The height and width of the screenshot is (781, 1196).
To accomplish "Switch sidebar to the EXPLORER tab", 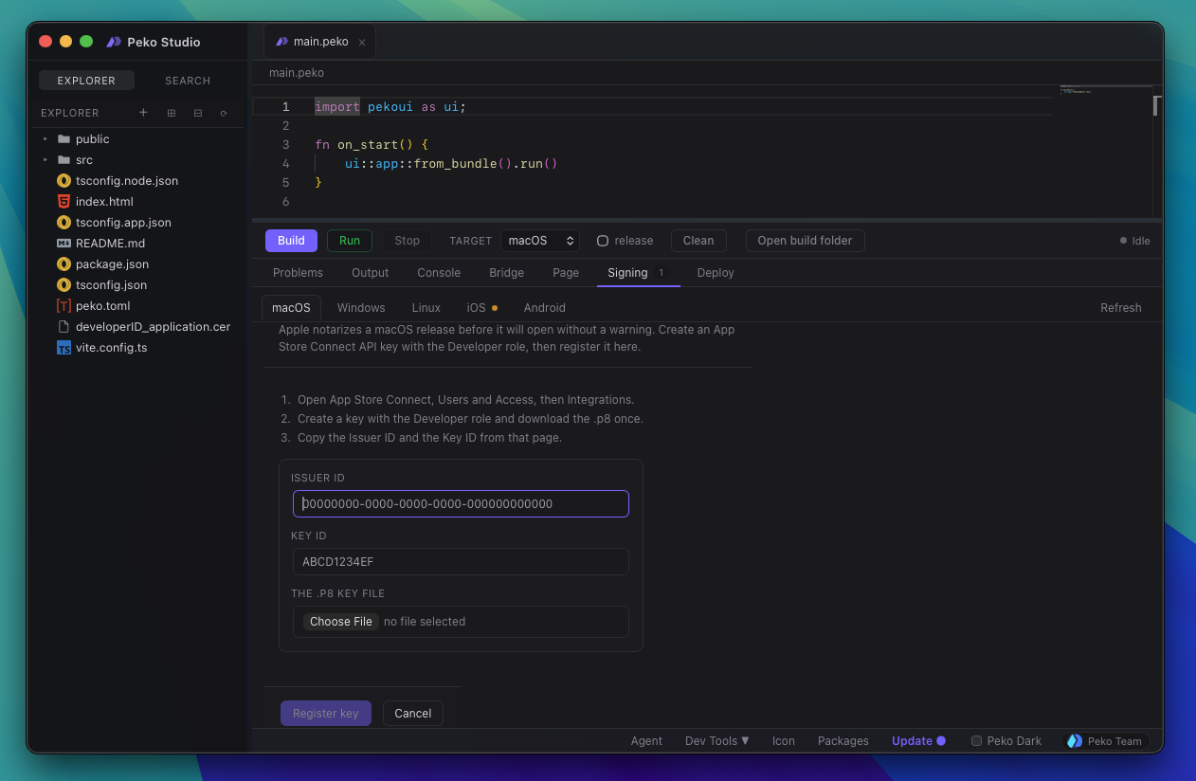I will click(86, 81).
